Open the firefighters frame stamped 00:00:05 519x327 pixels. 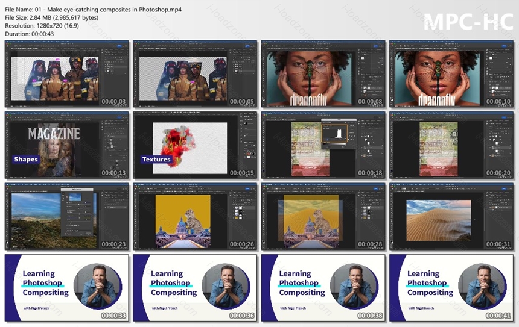[x=195, y=73]
